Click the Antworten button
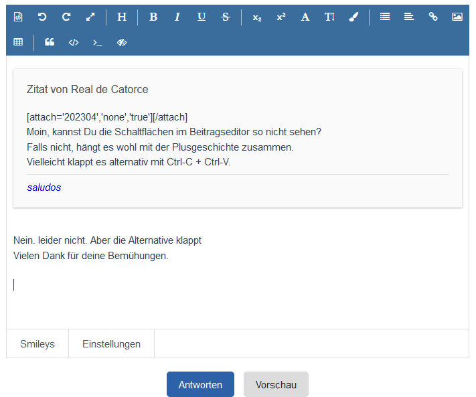Image resolution: width=476 pixels, height=397 pixels. (200, 385)
